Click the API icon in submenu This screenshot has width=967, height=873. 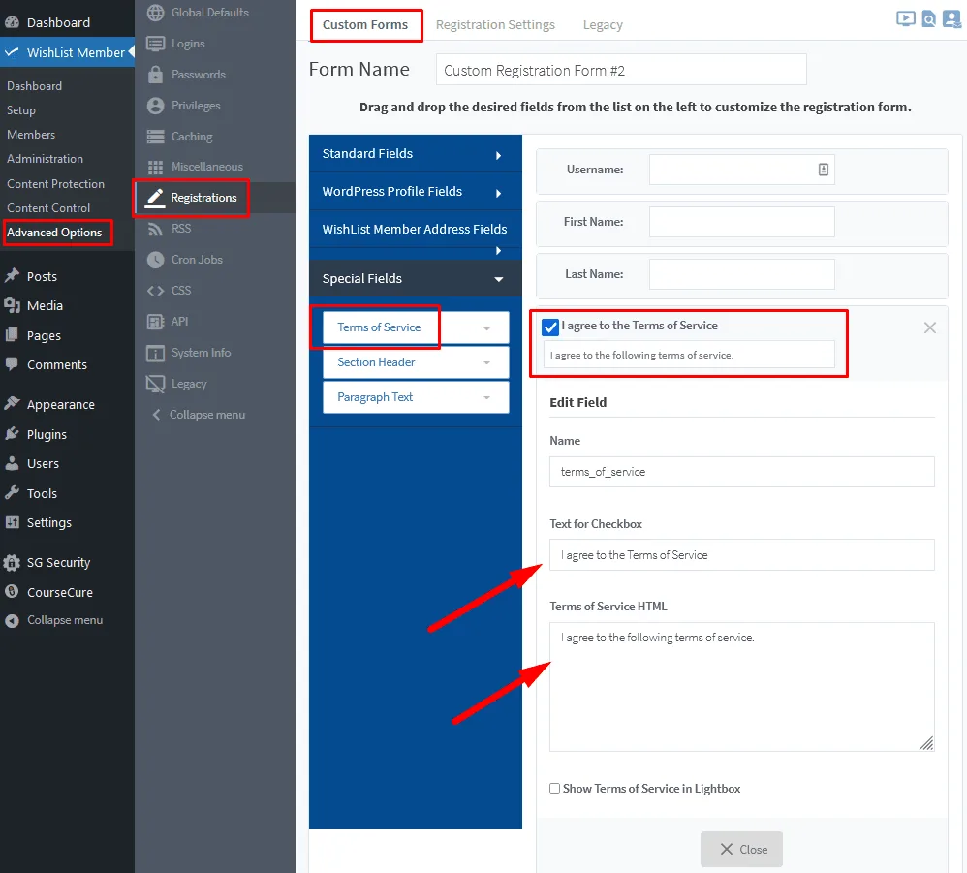click(155, 322)
